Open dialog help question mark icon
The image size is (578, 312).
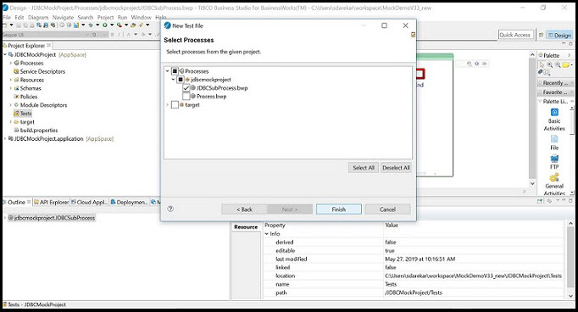tap(170, 209)
